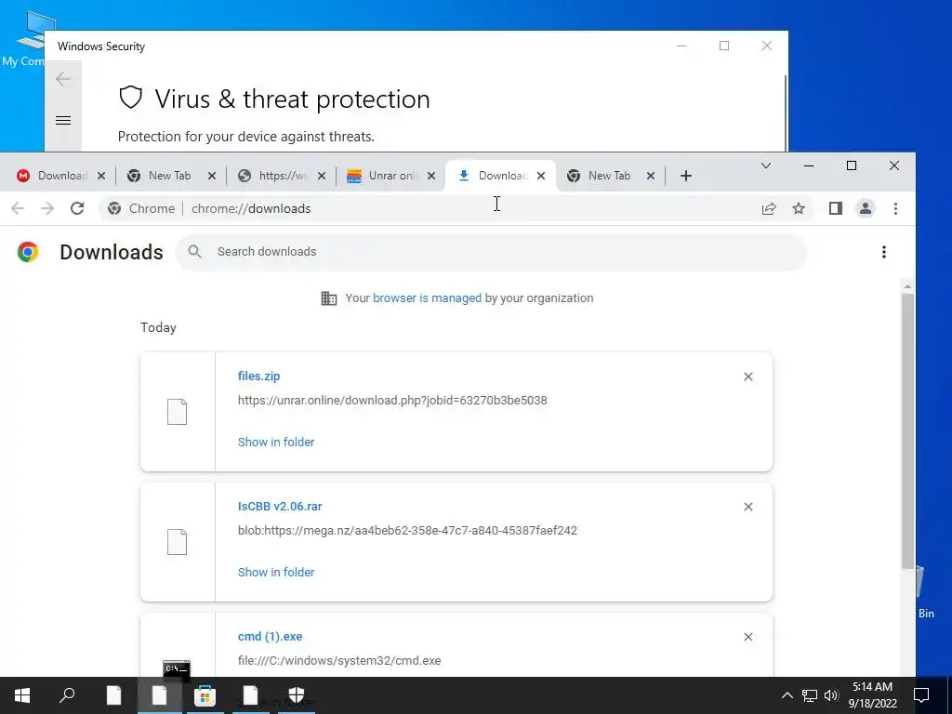Switch to the first New Tab
Screen dimensions: 952x714
click(x=170, y=176)
